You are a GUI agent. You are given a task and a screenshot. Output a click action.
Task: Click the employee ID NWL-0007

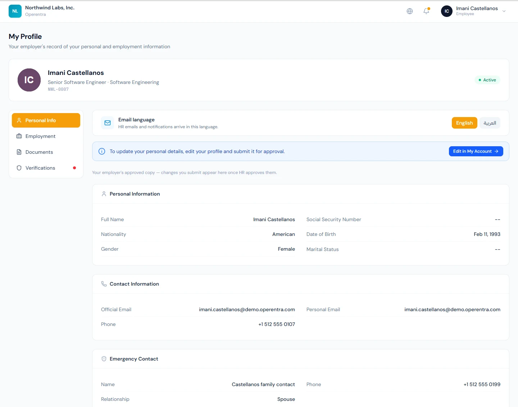[x=58, y=89]
